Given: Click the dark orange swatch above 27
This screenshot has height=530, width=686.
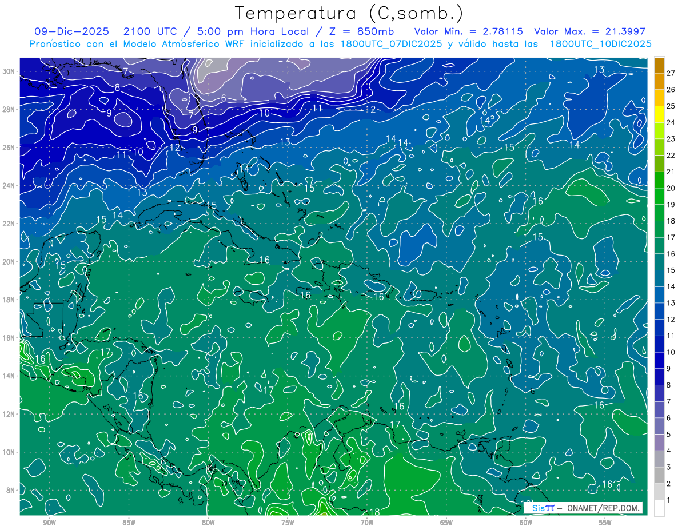Looking at the screenshot, I should pos(659,65).
